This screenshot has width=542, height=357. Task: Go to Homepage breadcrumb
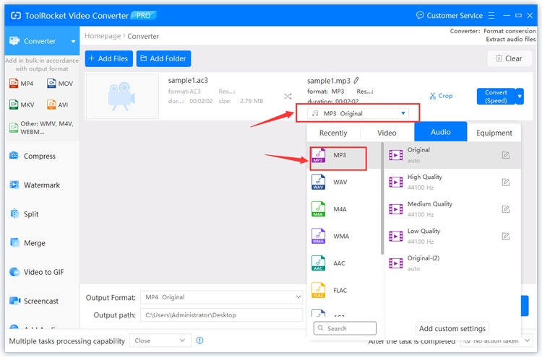103,36
